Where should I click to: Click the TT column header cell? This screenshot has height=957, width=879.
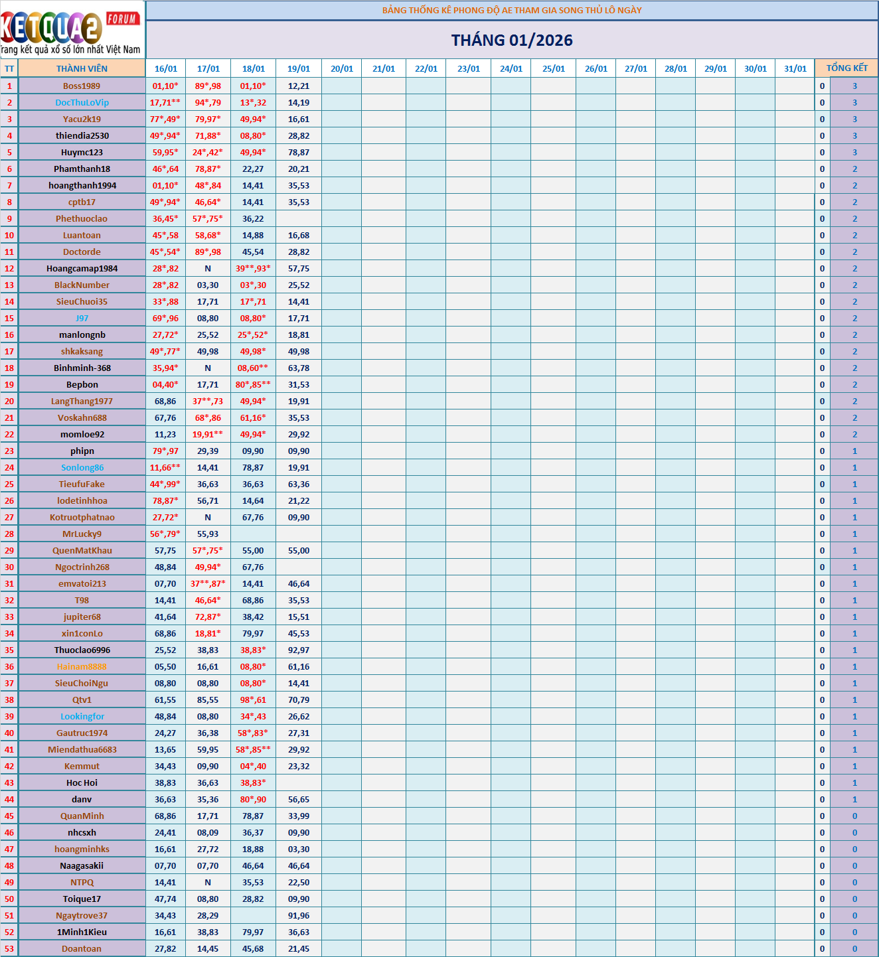click(x=9, y=68)
